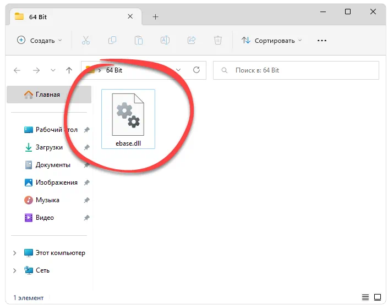
Task: Go forward with the right arrow
Action: pyautogui.click(x=36, y=70)
